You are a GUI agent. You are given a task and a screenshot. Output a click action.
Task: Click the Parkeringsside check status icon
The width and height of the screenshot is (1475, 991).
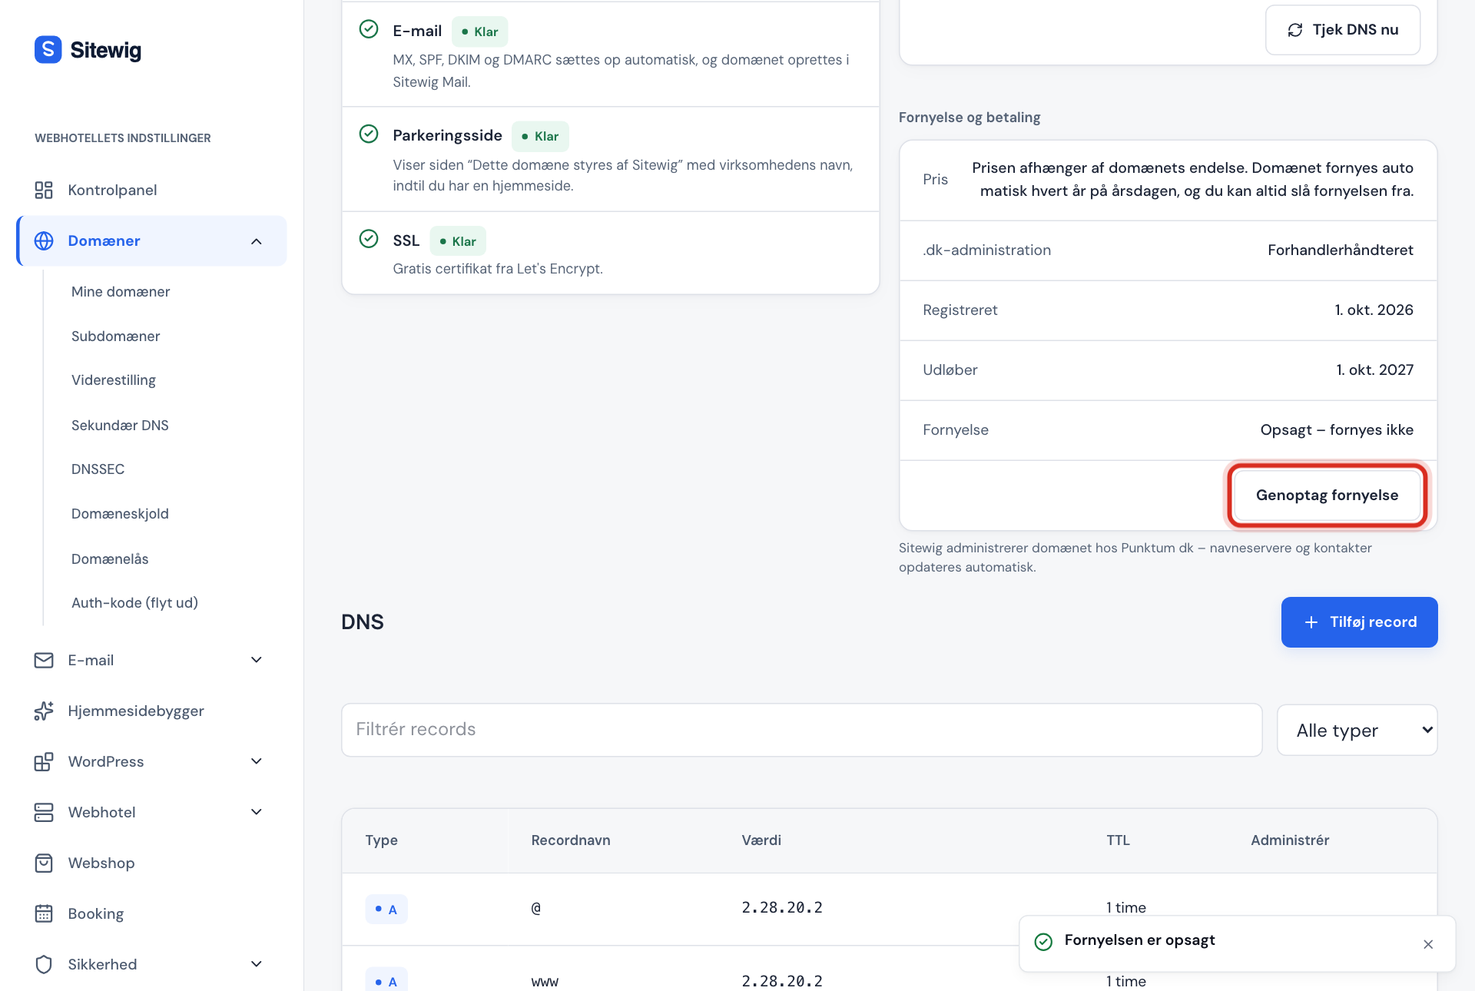(369, 134)
